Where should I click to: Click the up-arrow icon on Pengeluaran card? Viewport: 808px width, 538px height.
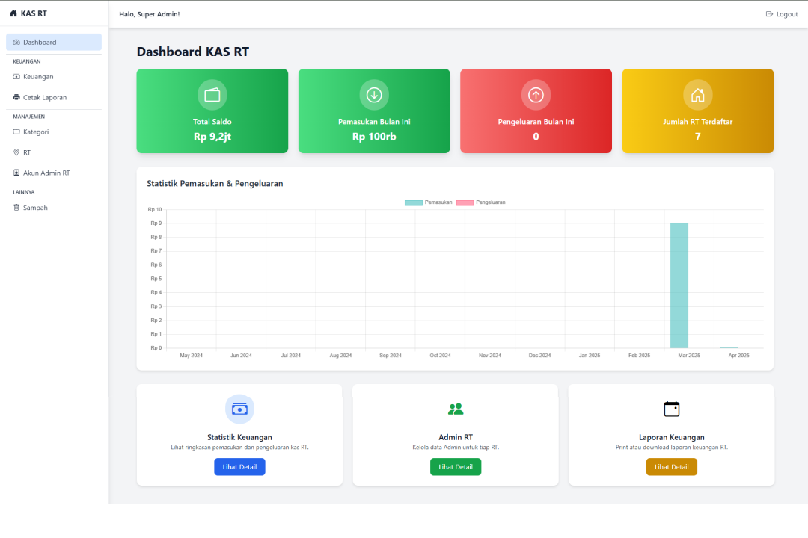click(536, 94)
